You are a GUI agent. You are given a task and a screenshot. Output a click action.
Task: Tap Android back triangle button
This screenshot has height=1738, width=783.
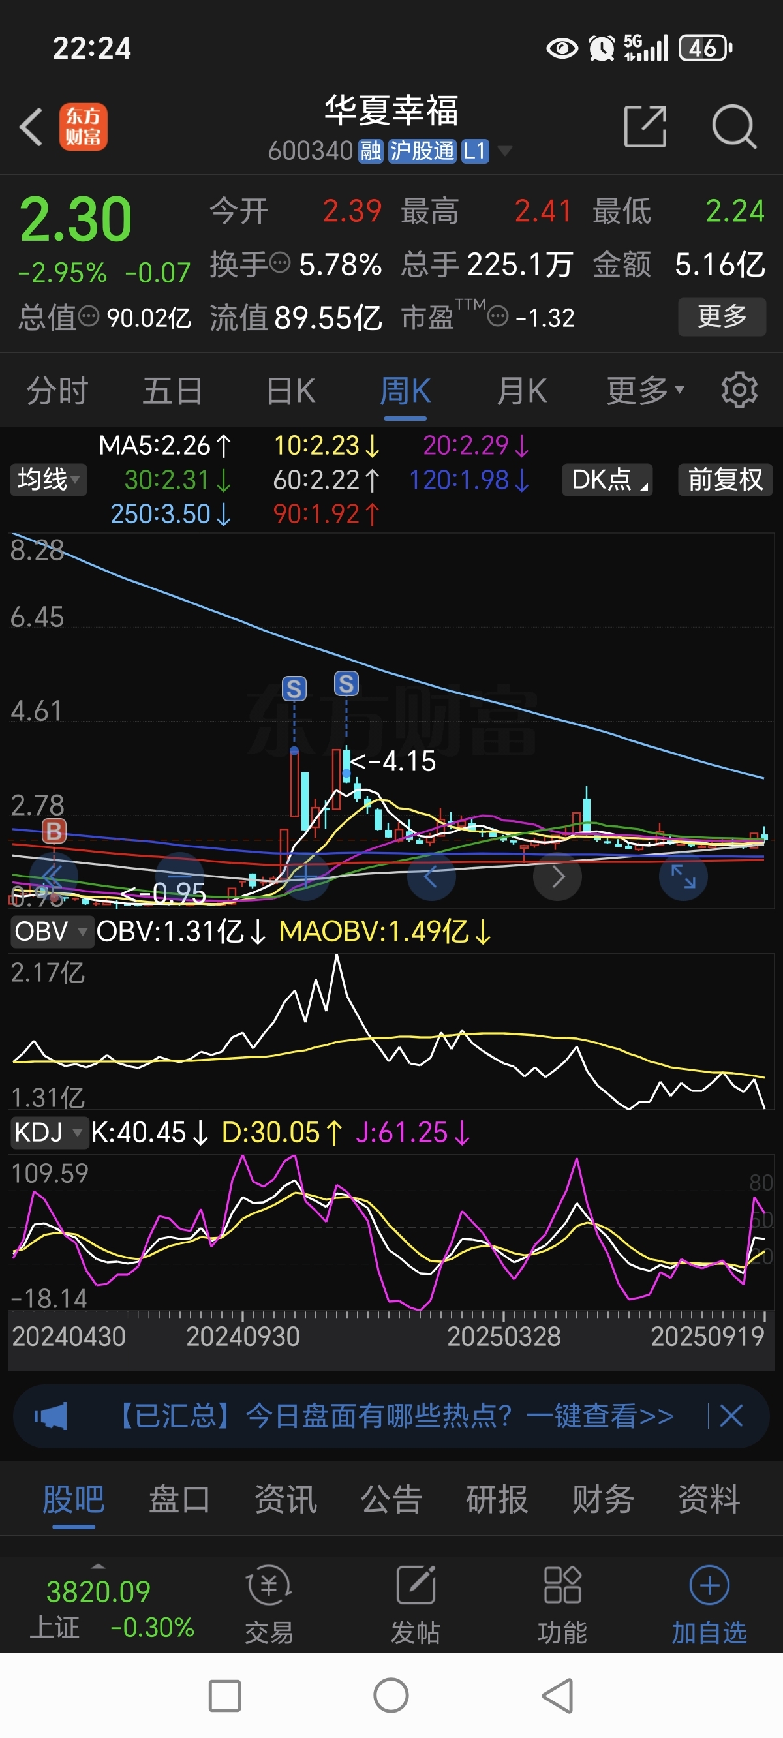(559, 1696)
